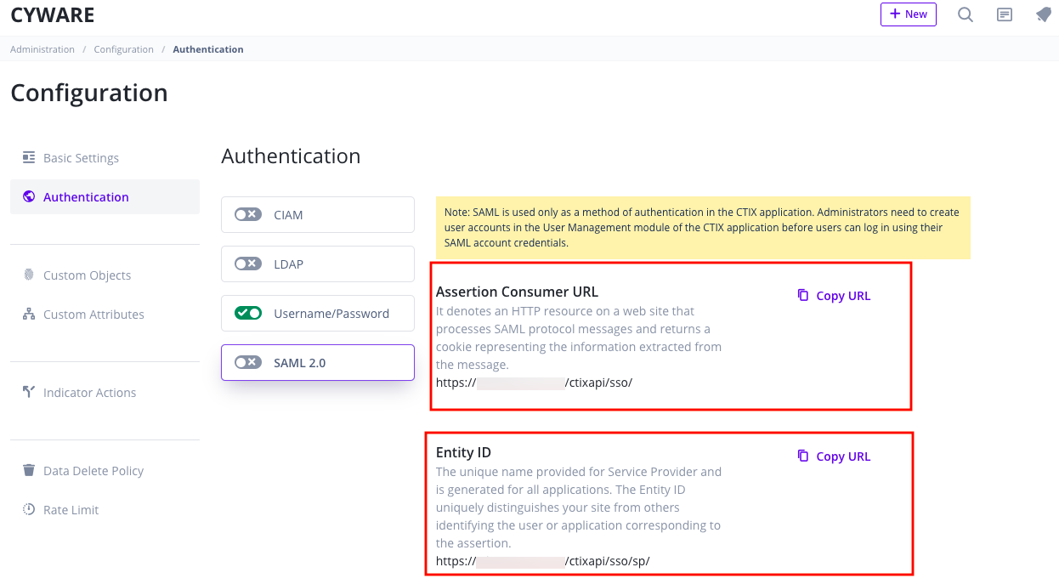
Task: Turn on the LDAP toggle switch
Action: pyautogui.click(x=248, y=264)
